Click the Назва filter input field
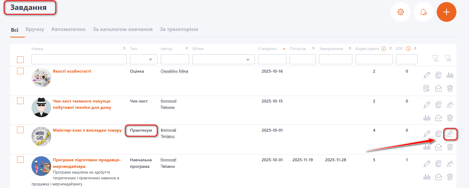The height and width of the screenshot is (188, 469). coord(79,59)
